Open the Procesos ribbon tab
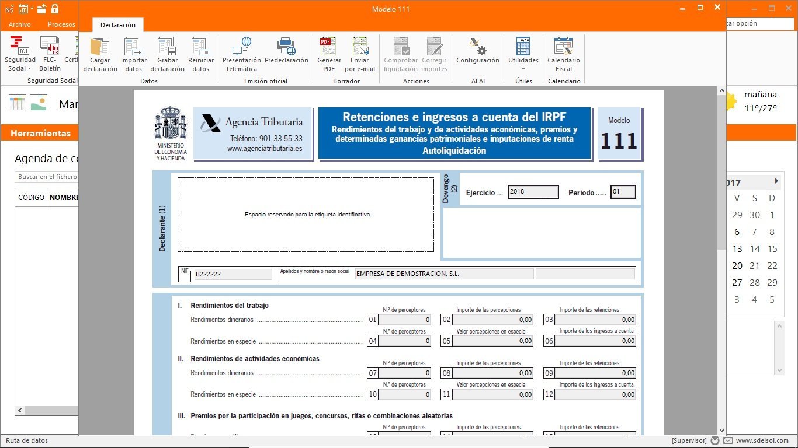 click(x=61, y=24)
